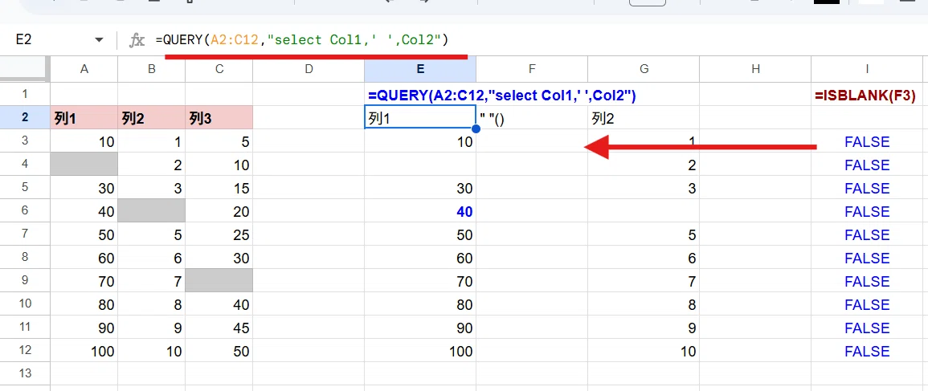Click the gray blank cell A4
The image size is (928, 391).
tap(84, 165)
